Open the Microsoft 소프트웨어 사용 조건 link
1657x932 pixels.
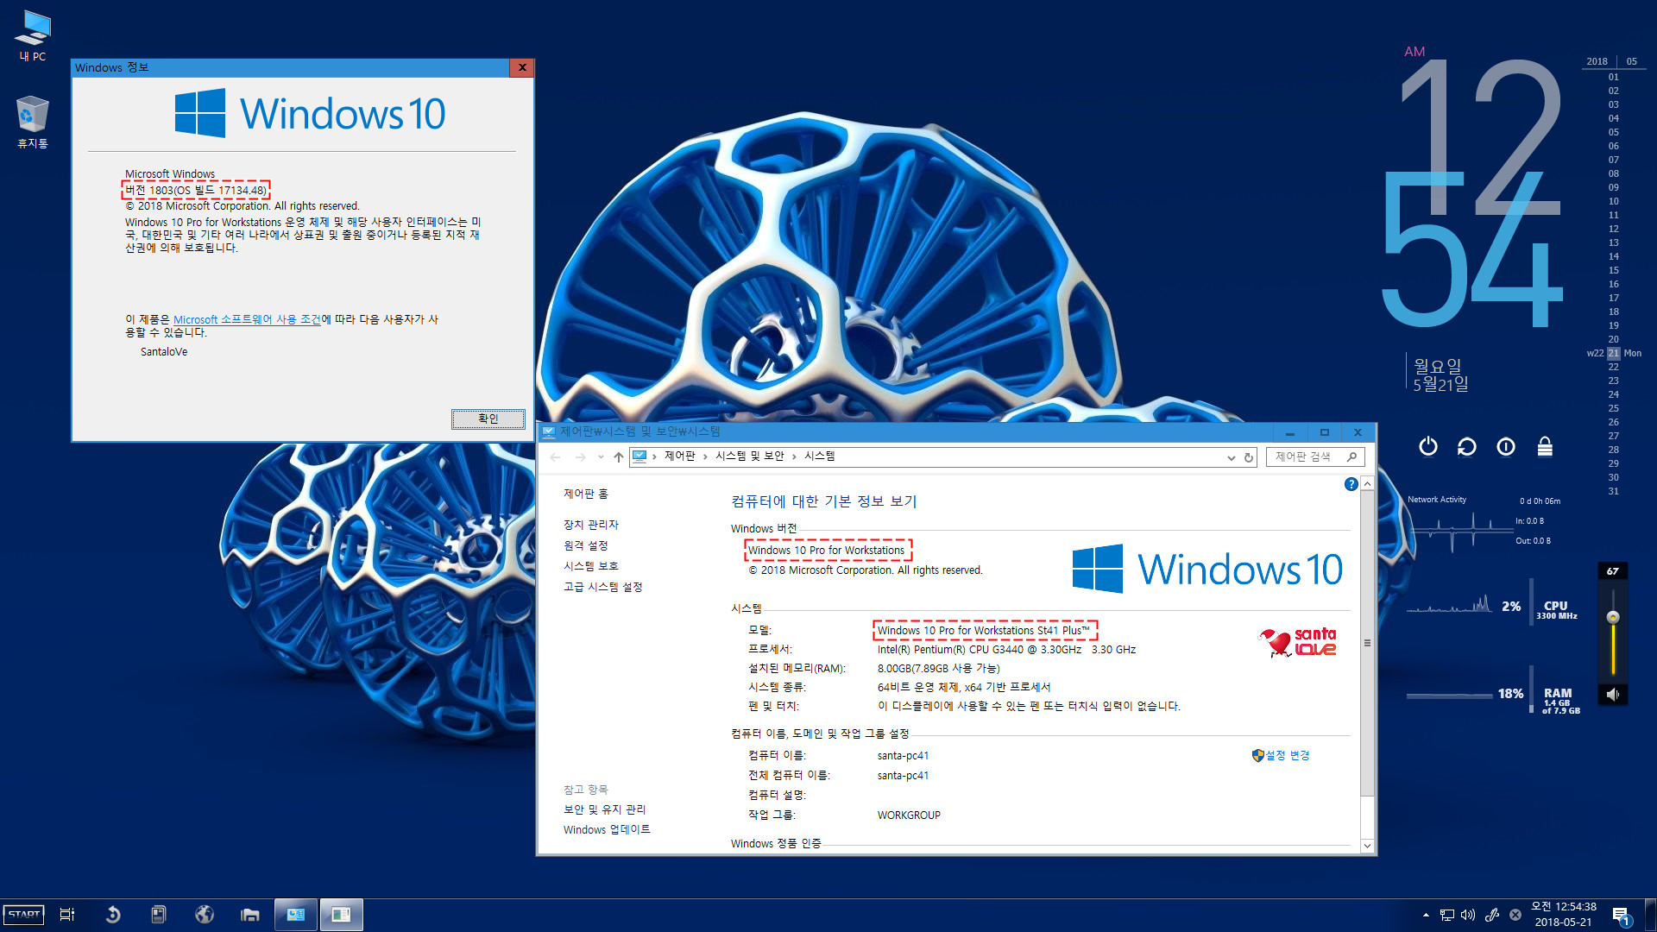(247, 319)
